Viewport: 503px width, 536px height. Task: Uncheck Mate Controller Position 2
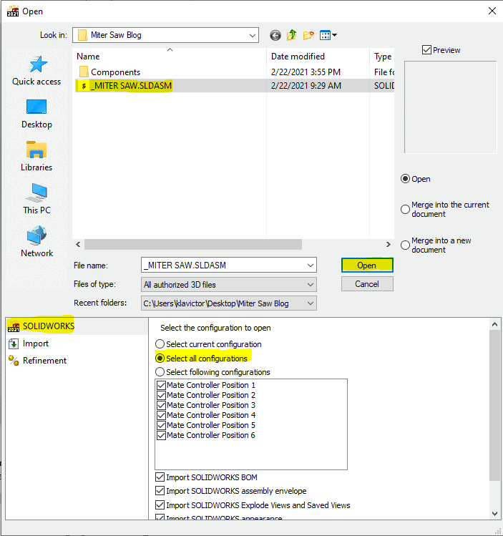(x=161, y=395)
